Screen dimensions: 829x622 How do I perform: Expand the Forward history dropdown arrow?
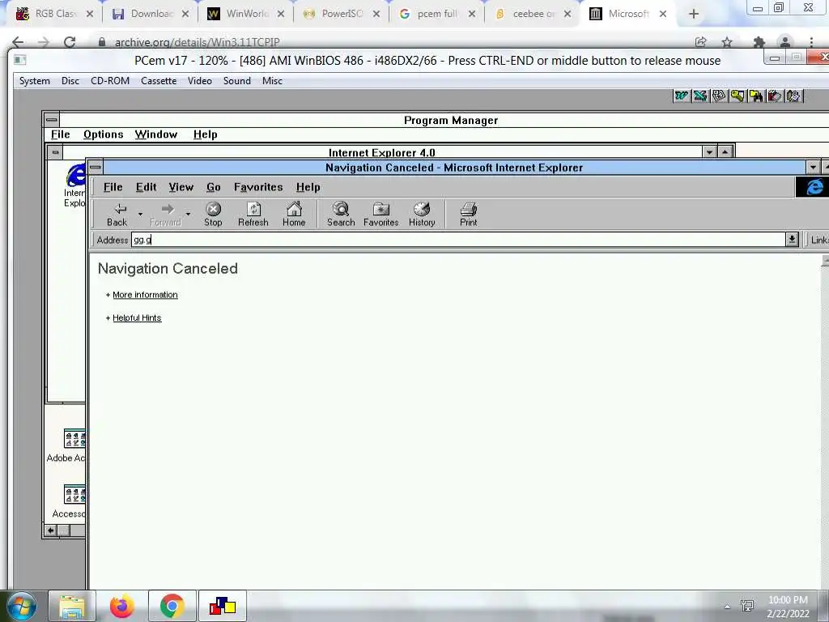[x=188, y=214]
